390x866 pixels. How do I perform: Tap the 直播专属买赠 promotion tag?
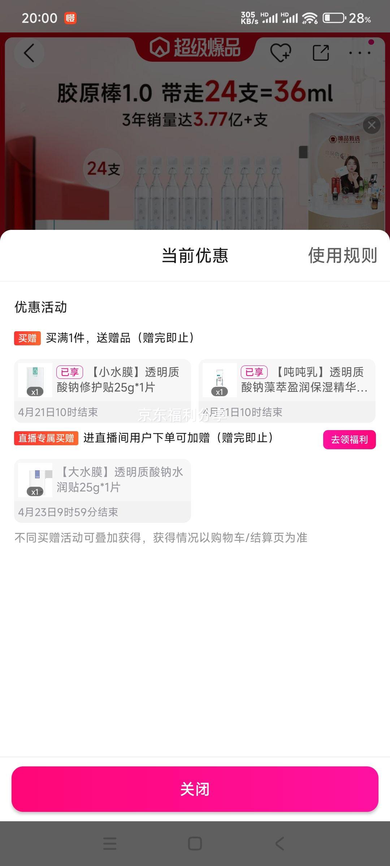tap(46, 438)
